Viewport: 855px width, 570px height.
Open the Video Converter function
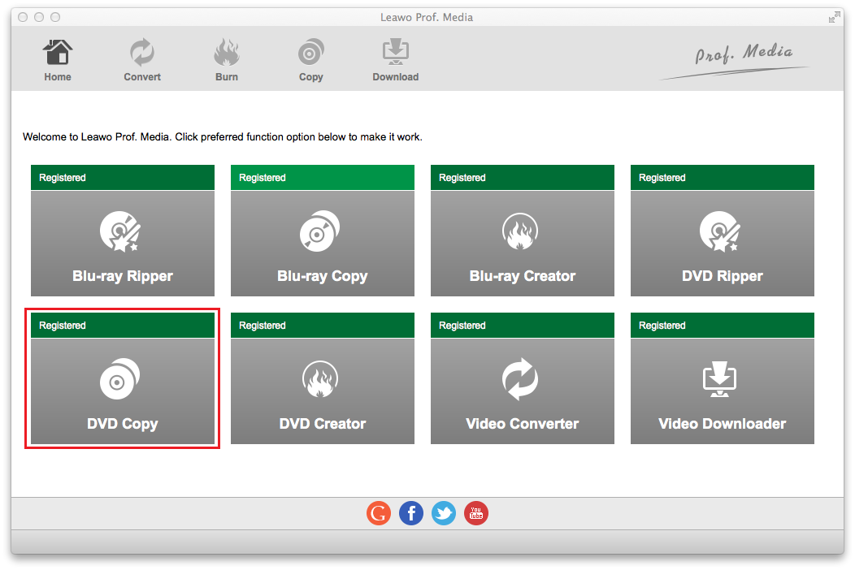[523, 391]
